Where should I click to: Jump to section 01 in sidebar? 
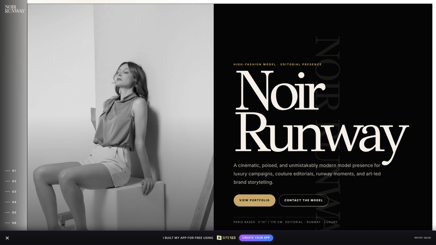(x=11, y=171)
